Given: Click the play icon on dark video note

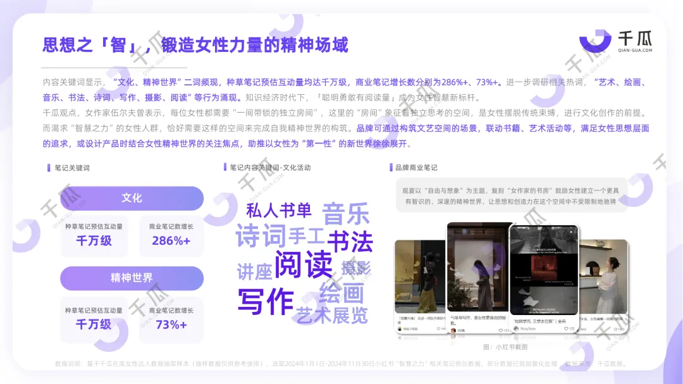Looking at the screenshot, I should point(571,232).
